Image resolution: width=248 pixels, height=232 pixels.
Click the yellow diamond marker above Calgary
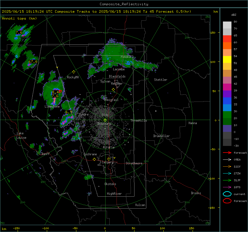click(x=109, y=159)
